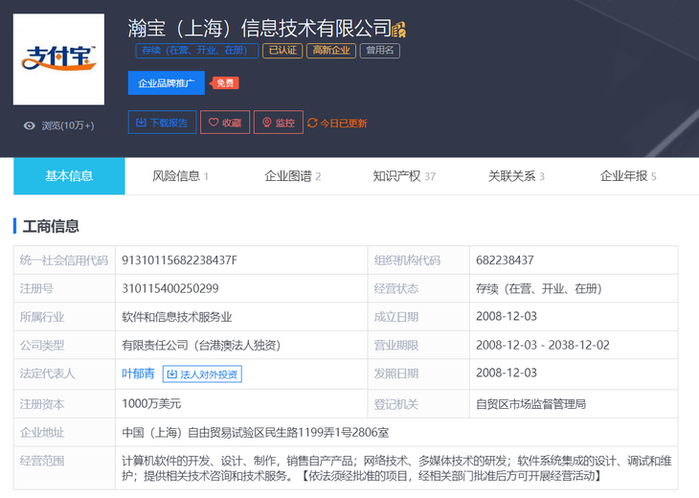Click the 已认证 tag

(282, 51)
